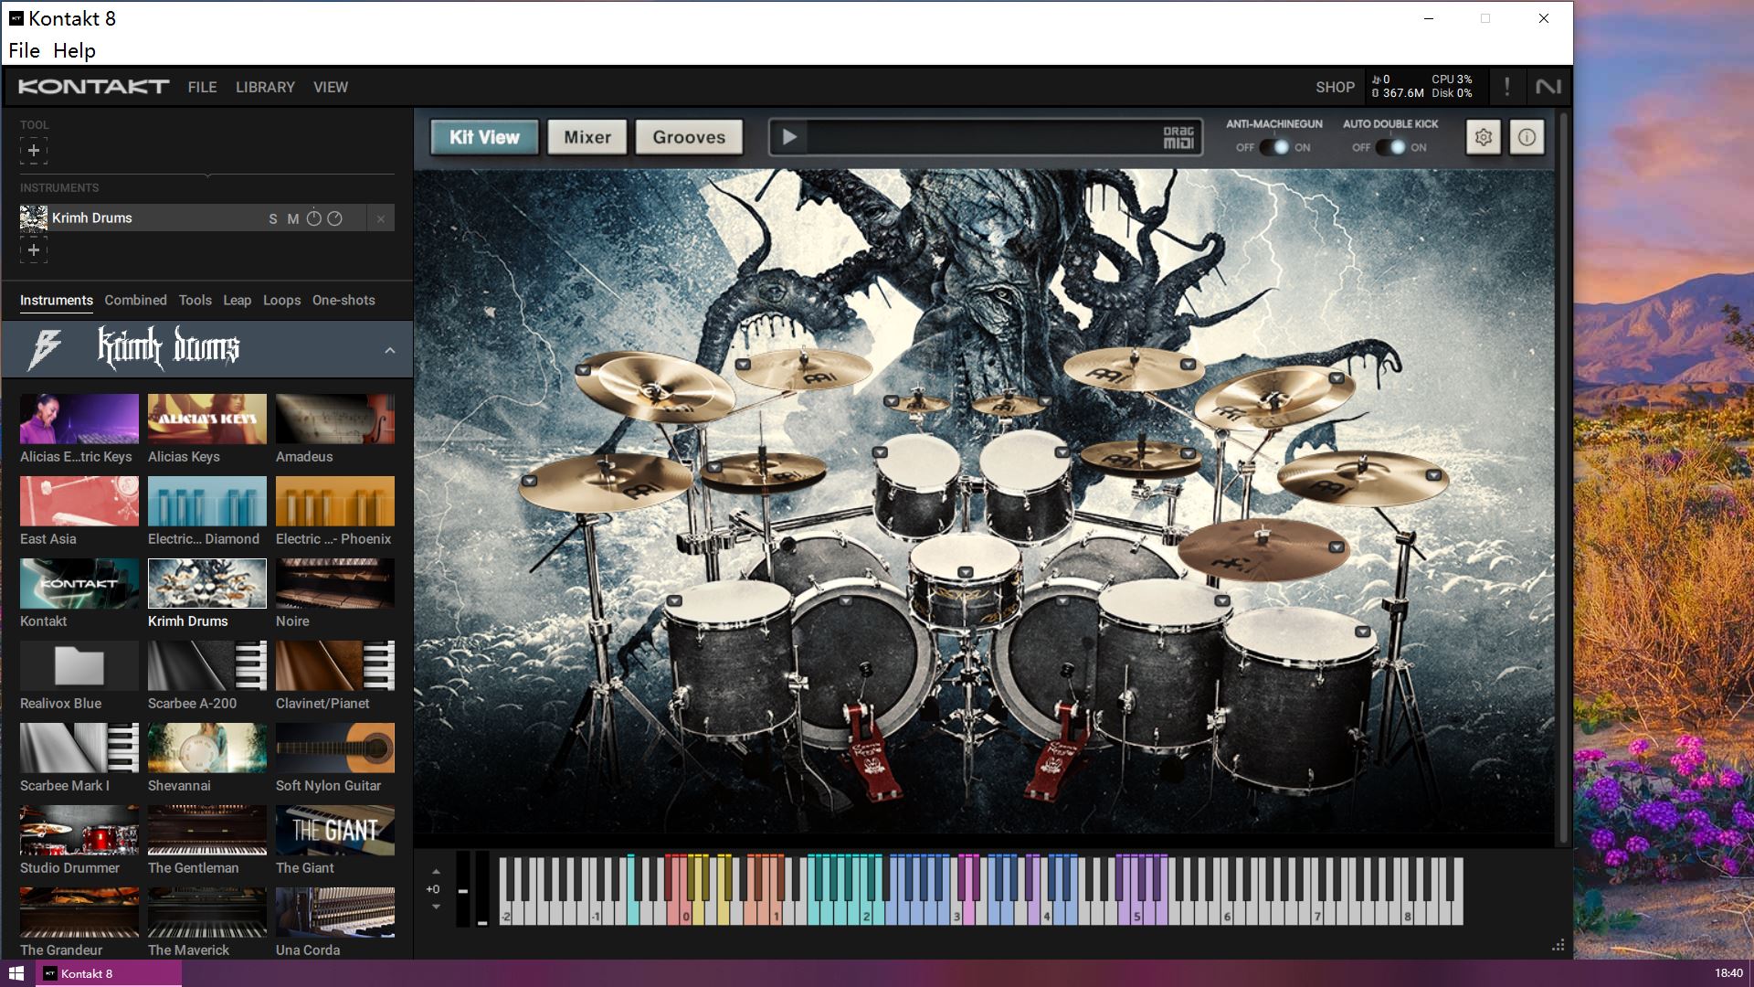Open the rightmost floor tom dropdown arrow
1754x987 pixels.
(1362, 631)
